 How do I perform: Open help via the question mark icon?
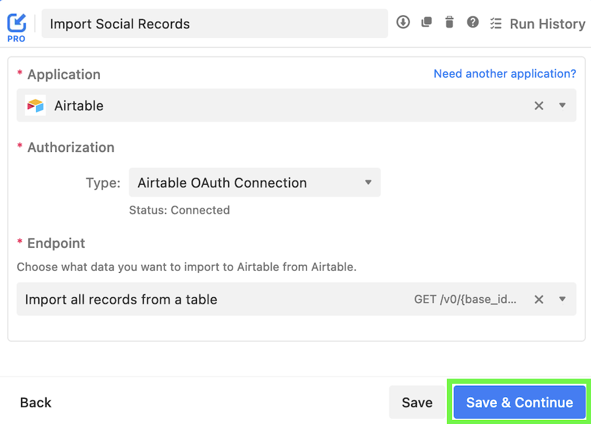tap(473, 22)
